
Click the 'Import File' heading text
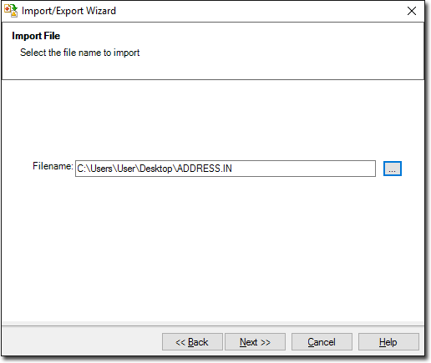[36, 36]
